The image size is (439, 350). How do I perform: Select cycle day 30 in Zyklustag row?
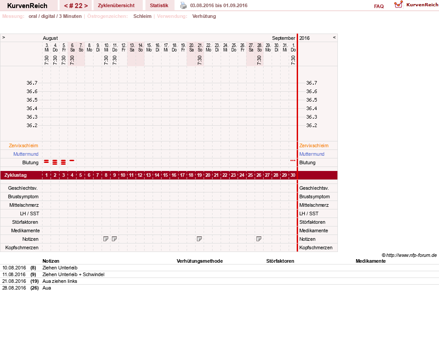pos(293,175)
